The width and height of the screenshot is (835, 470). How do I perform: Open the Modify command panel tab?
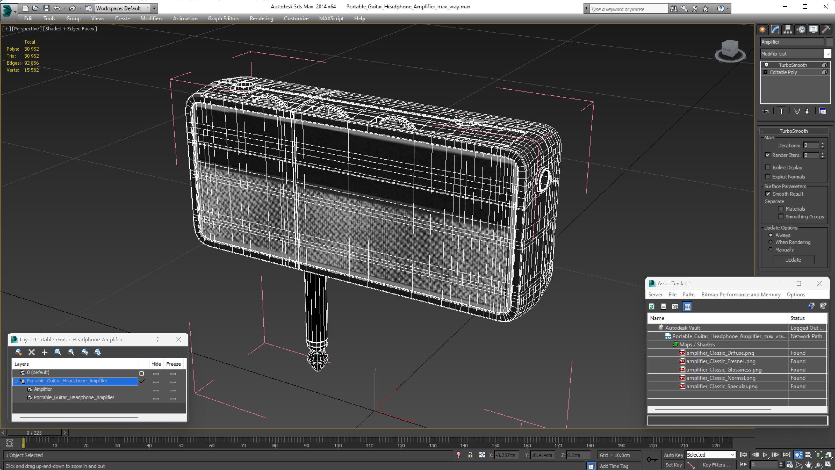(775, 30)
